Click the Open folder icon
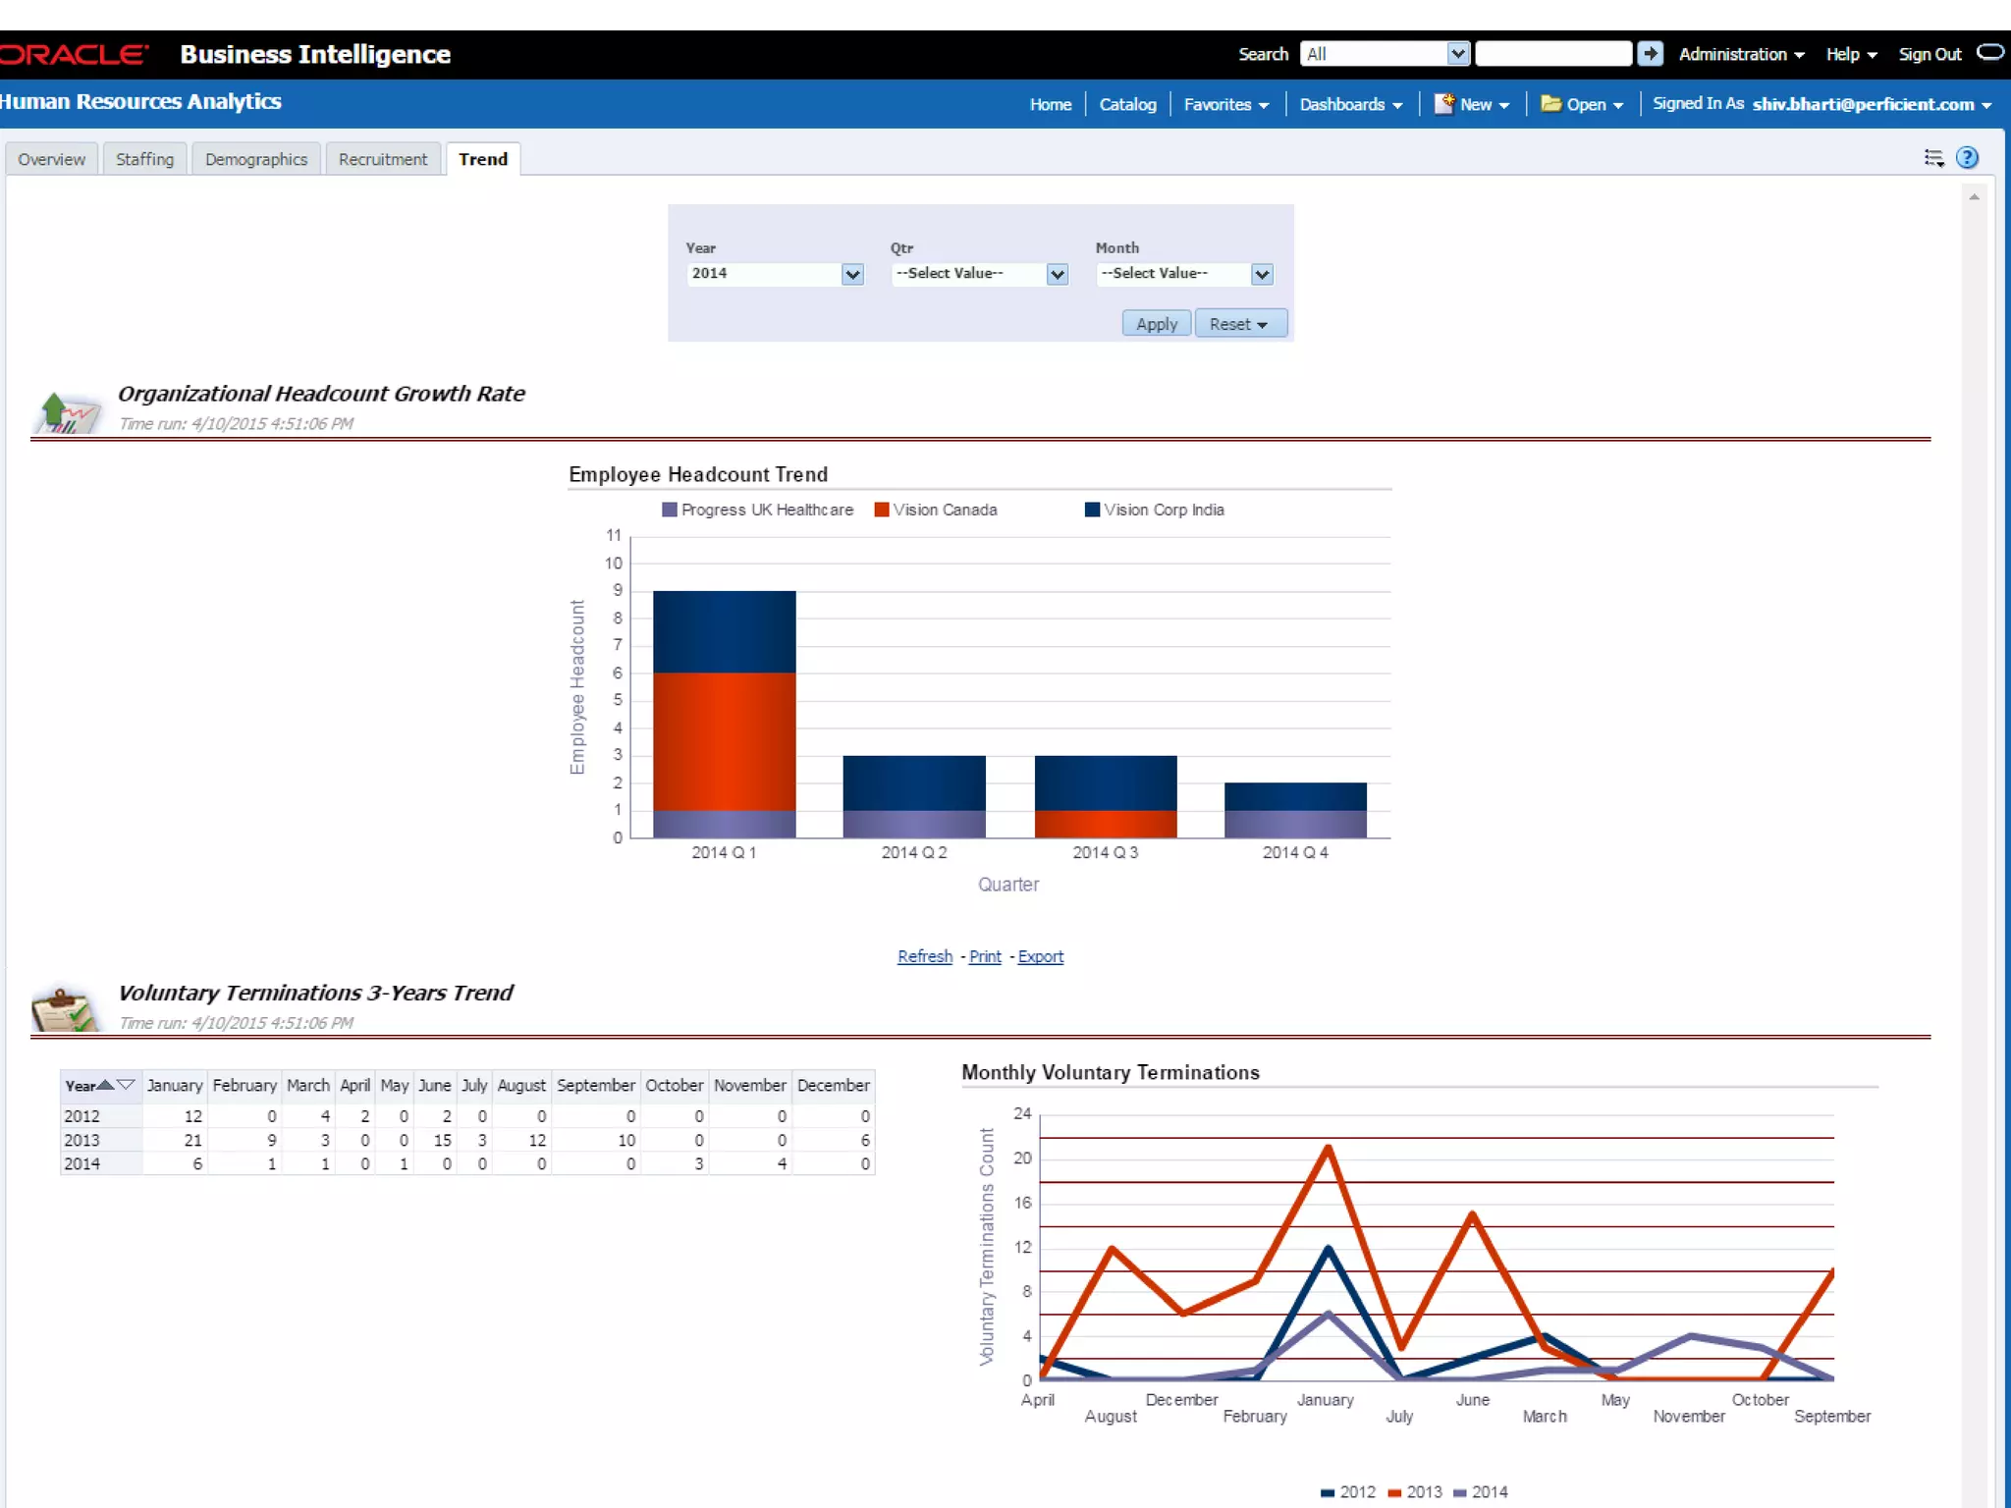The width and height of the screenshot is (2011, 1508). pos(1550,104)
